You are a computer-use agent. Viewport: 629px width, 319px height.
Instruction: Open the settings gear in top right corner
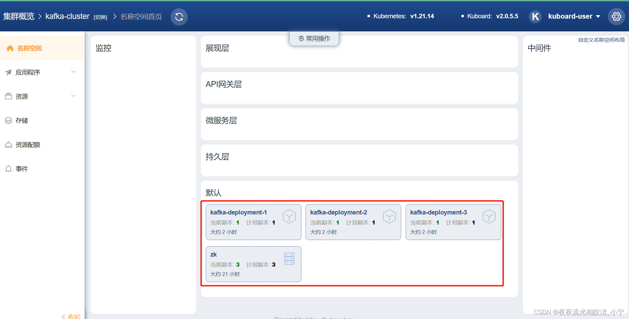click(x=617, y=16)
